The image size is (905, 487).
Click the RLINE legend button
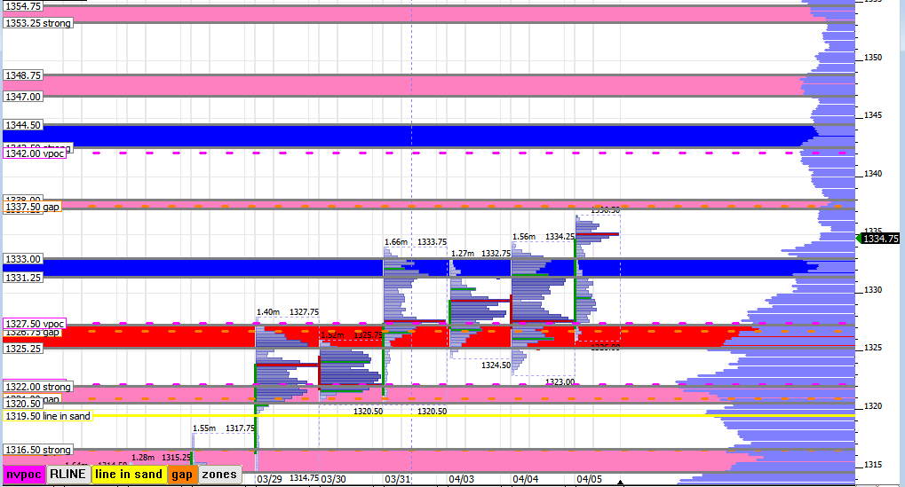click(68, 475)
